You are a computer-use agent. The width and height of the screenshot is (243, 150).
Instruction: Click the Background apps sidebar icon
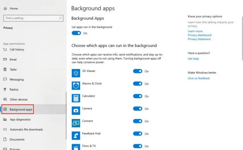(x=5, y=109)
